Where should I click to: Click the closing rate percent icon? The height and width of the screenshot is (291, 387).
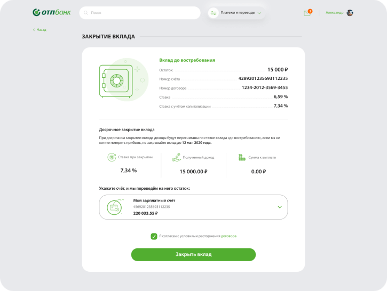coord(112,157)
